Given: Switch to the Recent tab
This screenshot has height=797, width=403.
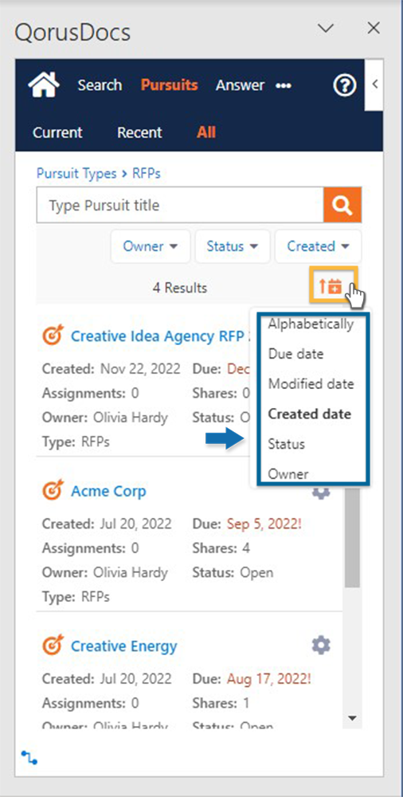Looking at the screenshot, I should (x=139, y=132).
